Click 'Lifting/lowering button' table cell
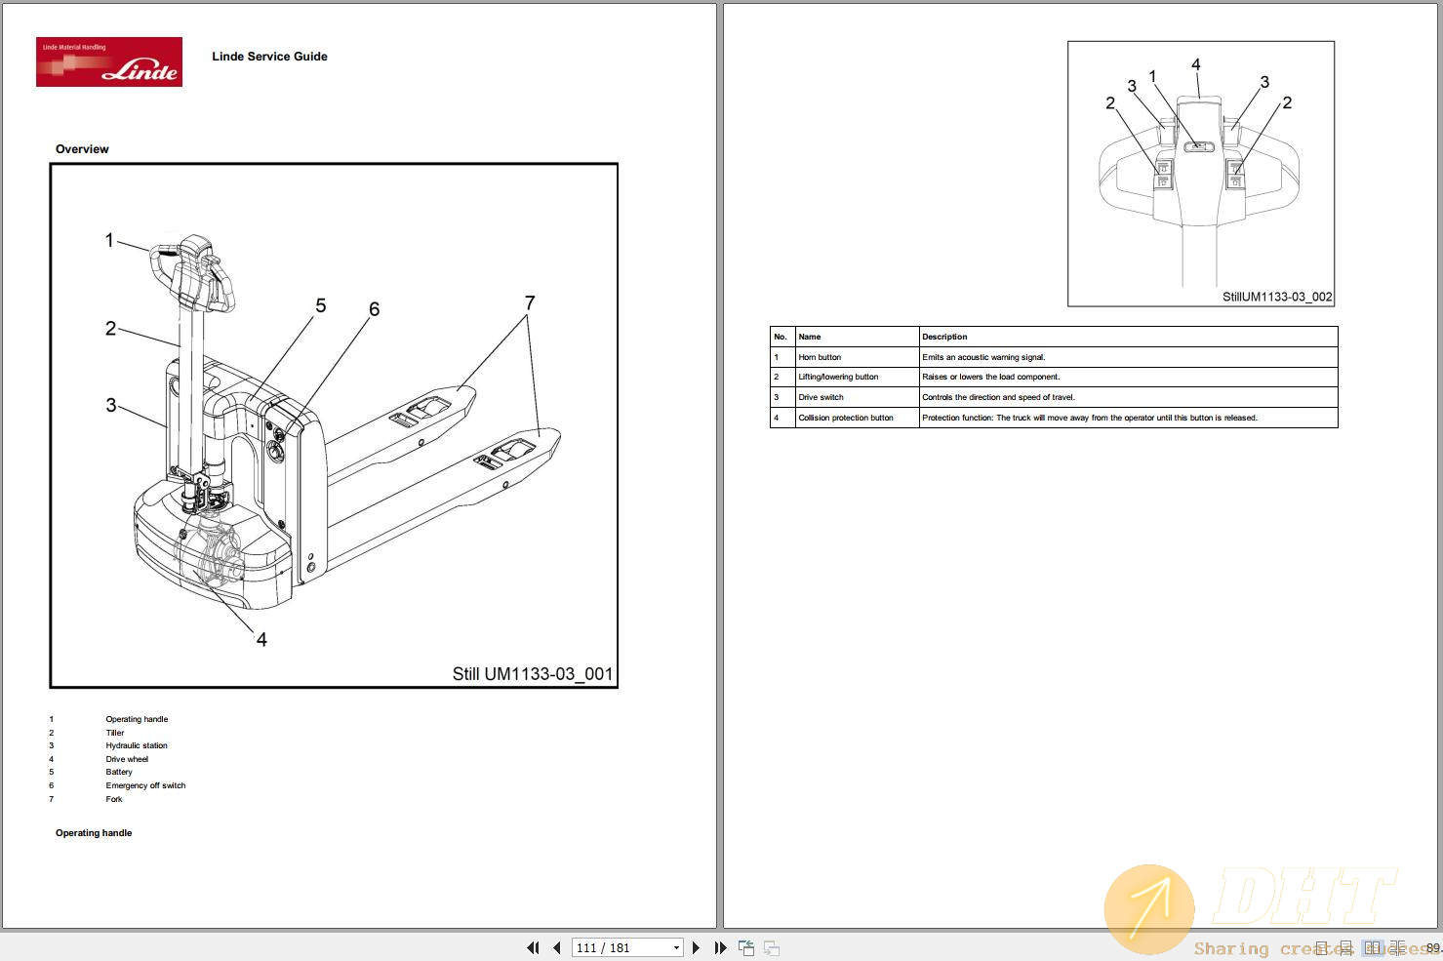The width and height of the screenshot is (1443, 961). point(858,377)
